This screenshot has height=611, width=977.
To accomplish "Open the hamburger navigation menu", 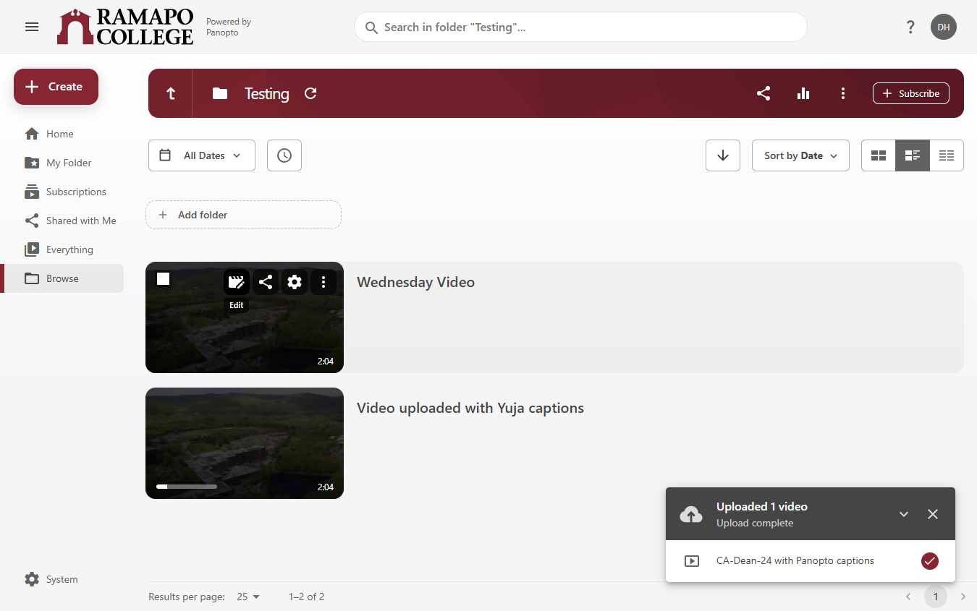I will (32, 27).
